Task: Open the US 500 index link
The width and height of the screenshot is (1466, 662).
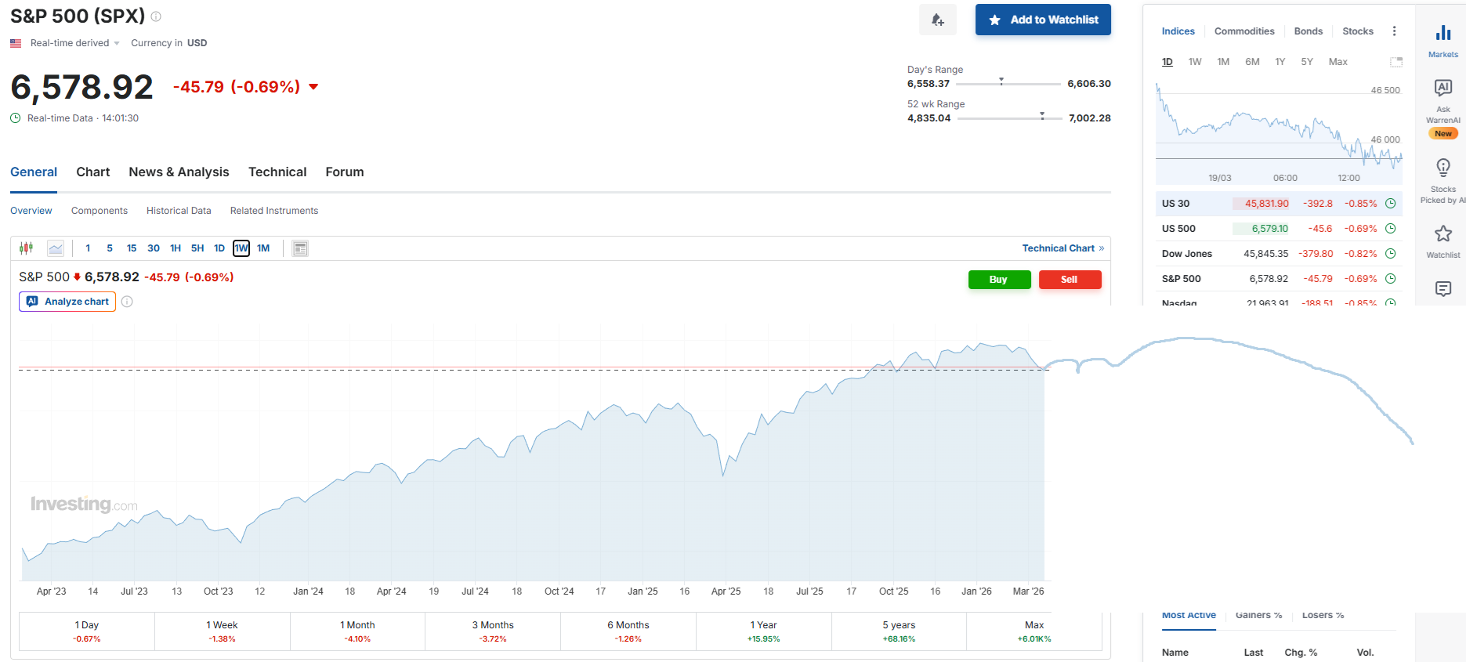Action: click(1178, 229)
